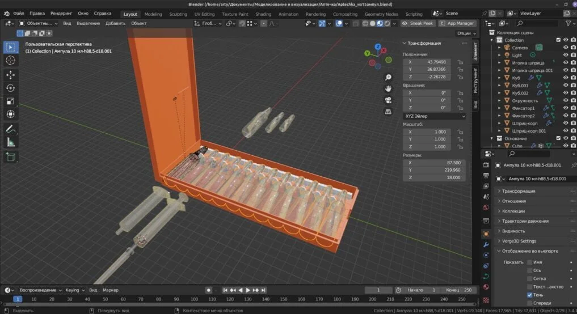Hide Camera with its eye icon
Image resolution: width=577 pixels, height=314 pixels.
(566, 48)
